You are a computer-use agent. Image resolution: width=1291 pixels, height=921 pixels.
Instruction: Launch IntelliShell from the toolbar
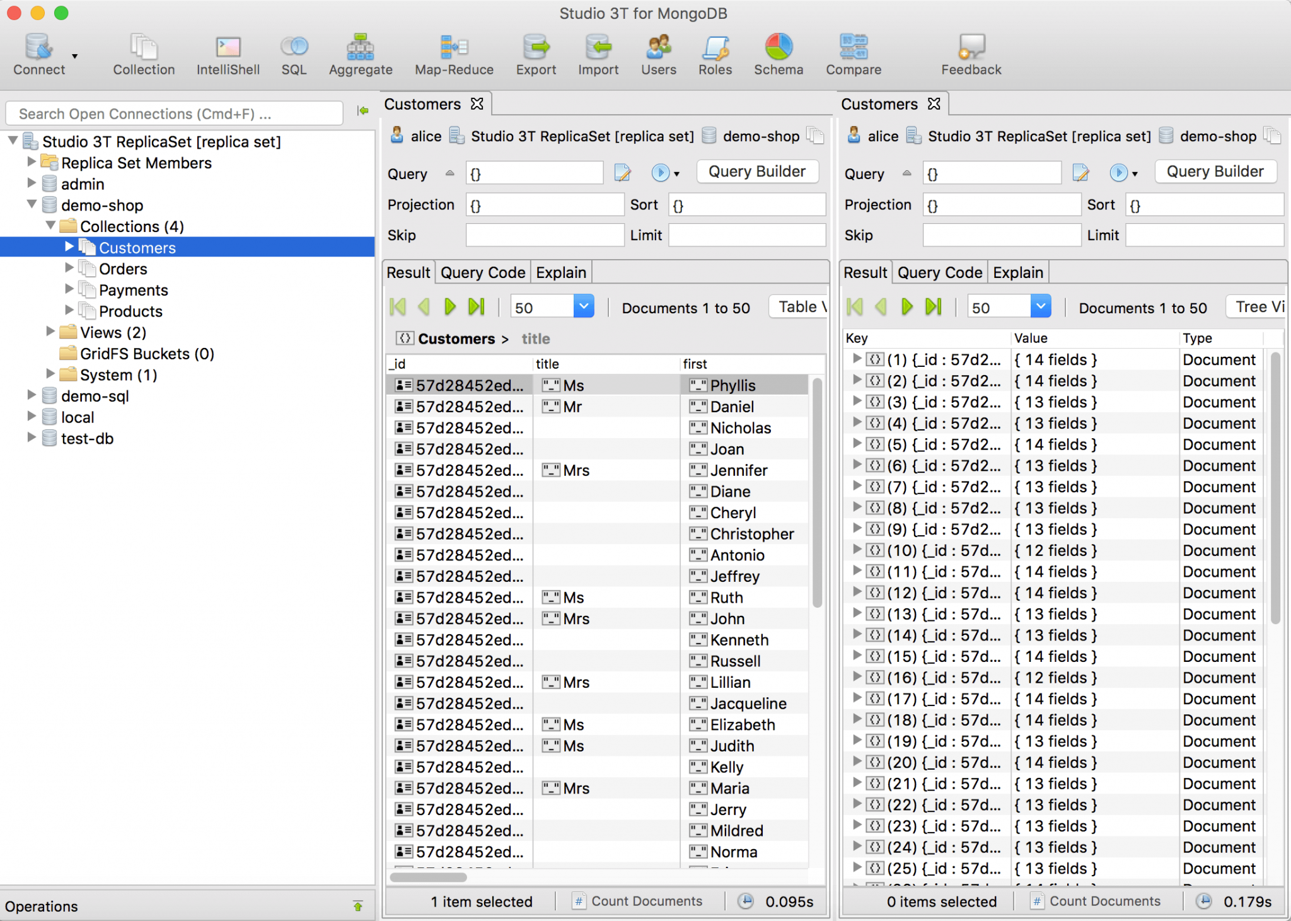pyautogui.click(x=228, y=54)
